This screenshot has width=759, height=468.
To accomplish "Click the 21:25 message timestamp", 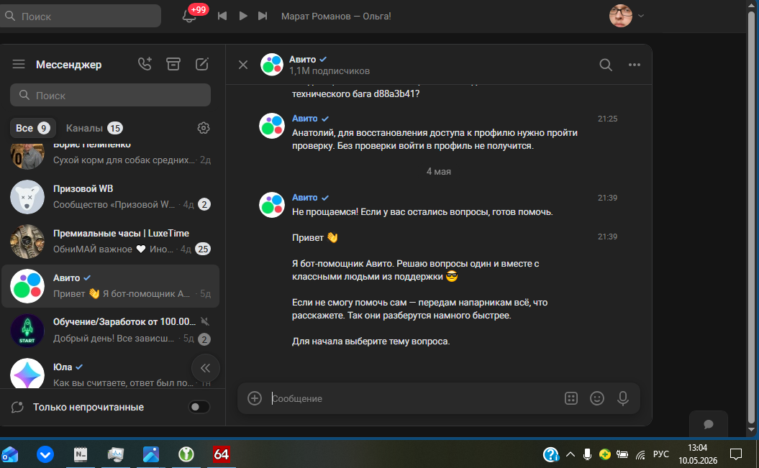I will [x=607, y=119].
